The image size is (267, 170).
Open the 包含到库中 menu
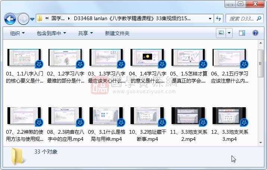click(51, 33)
